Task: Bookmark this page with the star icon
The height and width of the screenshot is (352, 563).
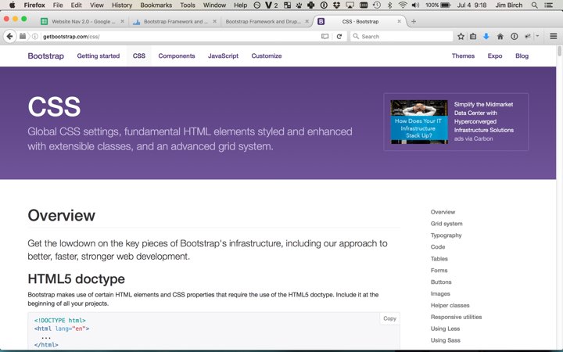Action: (461, 36)
